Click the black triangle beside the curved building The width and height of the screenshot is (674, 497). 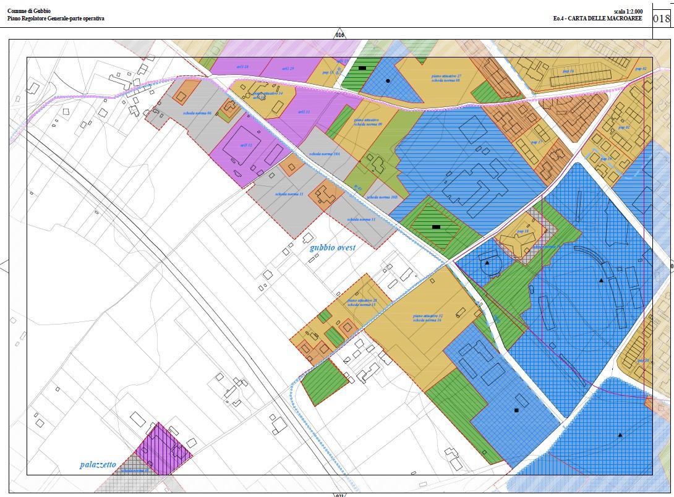(x=601, y=281)
